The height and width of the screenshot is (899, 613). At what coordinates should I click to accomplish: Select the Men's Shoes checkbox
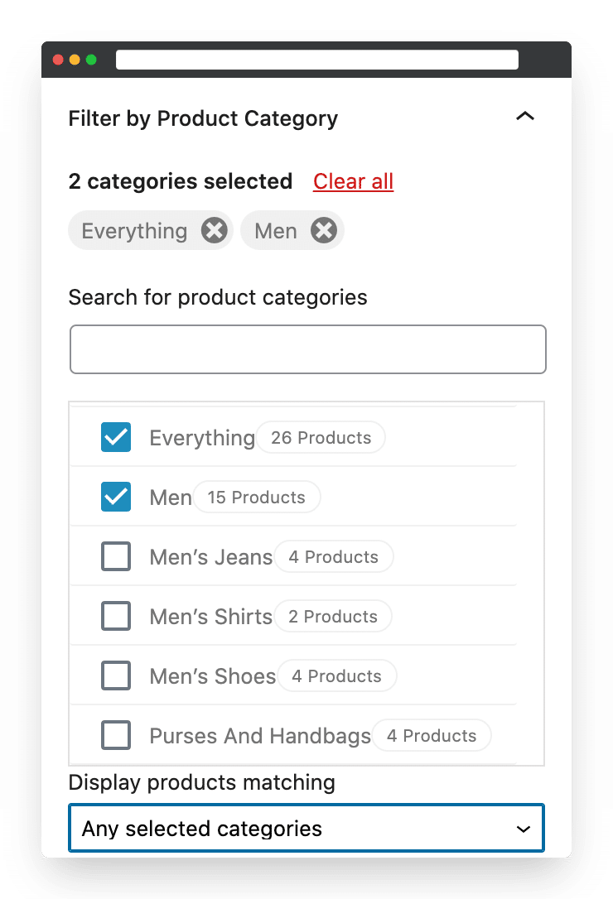pyautogui.click(x=116, y=676)
